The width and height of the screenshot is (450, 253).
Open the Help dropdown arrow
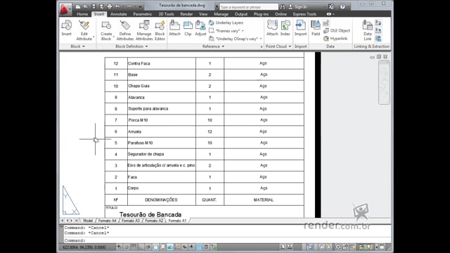coord(348,6)
